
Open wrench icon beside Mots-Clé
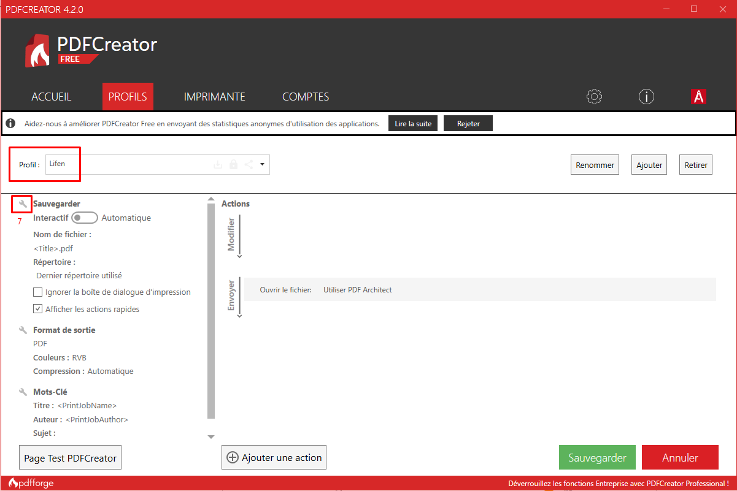click(23, 392)
